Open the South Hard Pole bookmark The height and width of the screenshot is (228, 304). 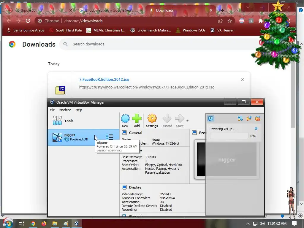(66, 30)
